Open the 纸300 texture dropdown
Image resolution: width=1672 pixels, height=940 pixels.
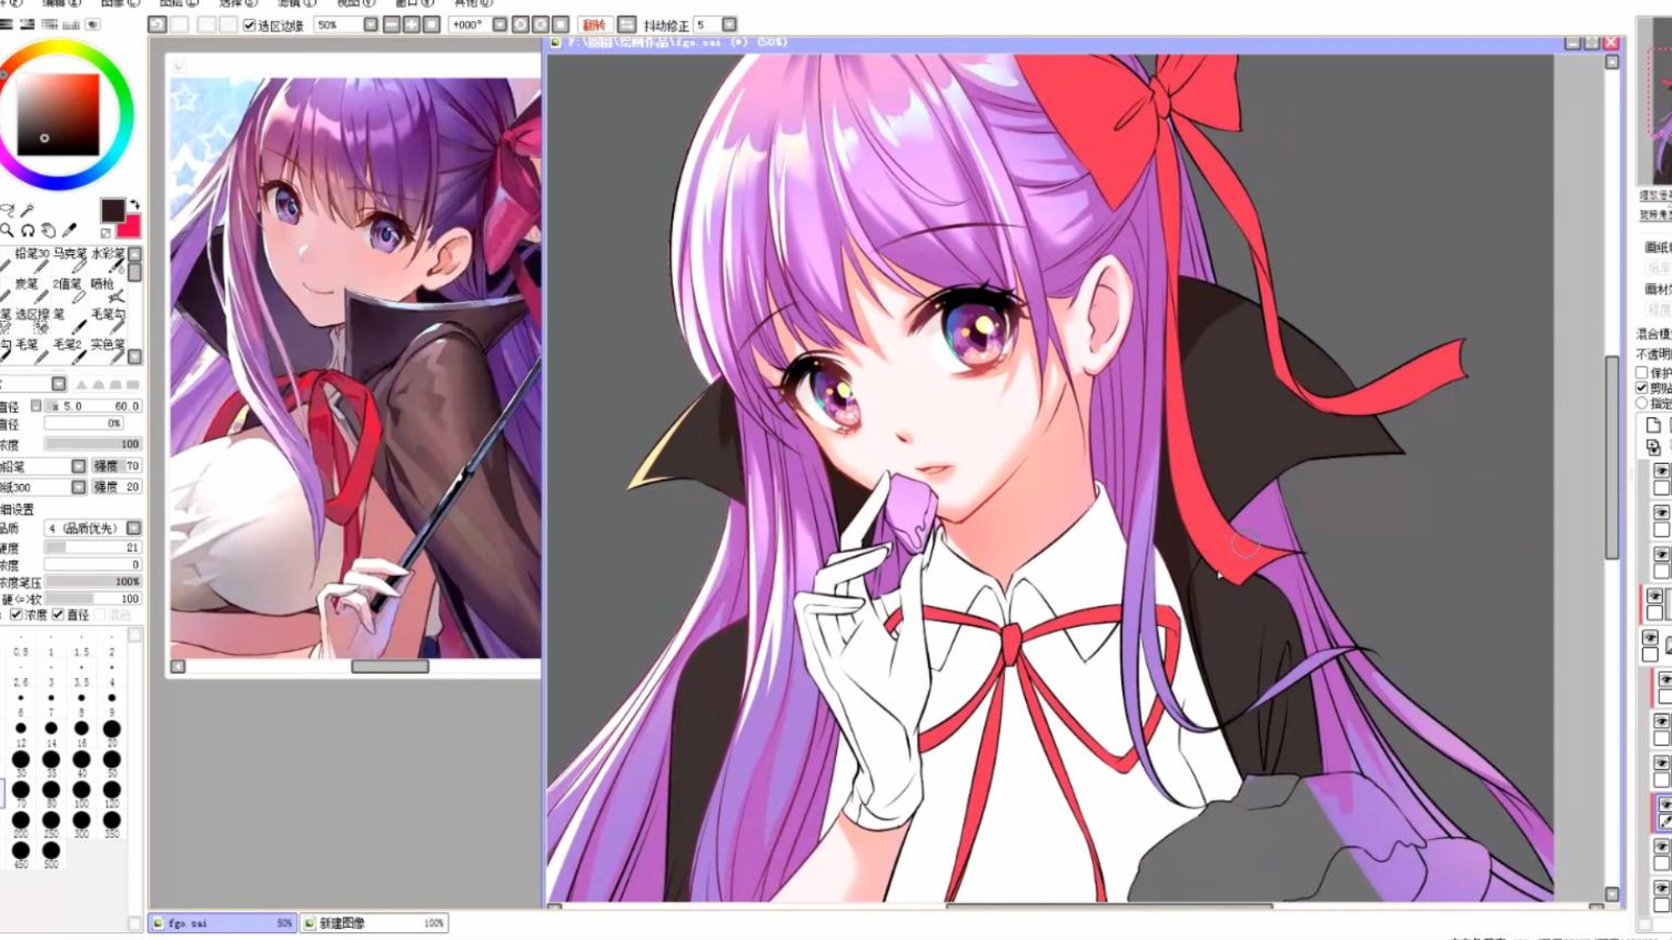click(78, 487)
